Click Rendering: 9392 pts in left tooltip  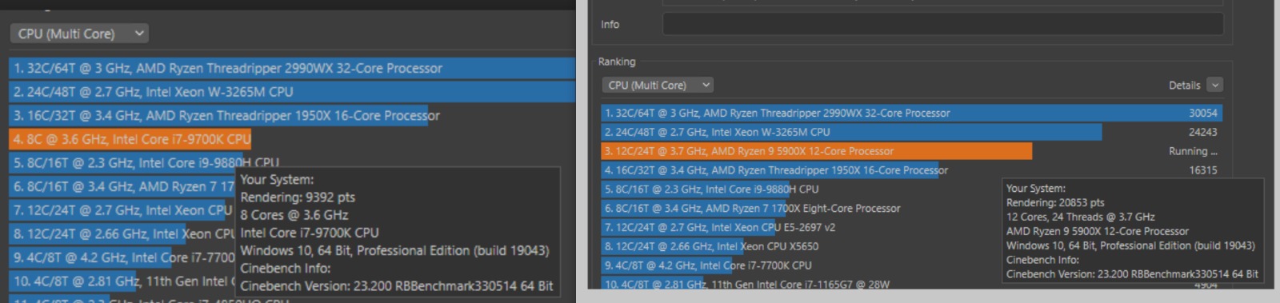pyautogui.click(x=298, y=197)
